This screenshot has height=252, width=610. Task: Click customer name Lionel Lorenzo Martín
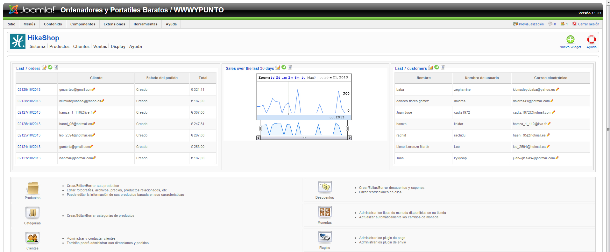pos(413,147)
